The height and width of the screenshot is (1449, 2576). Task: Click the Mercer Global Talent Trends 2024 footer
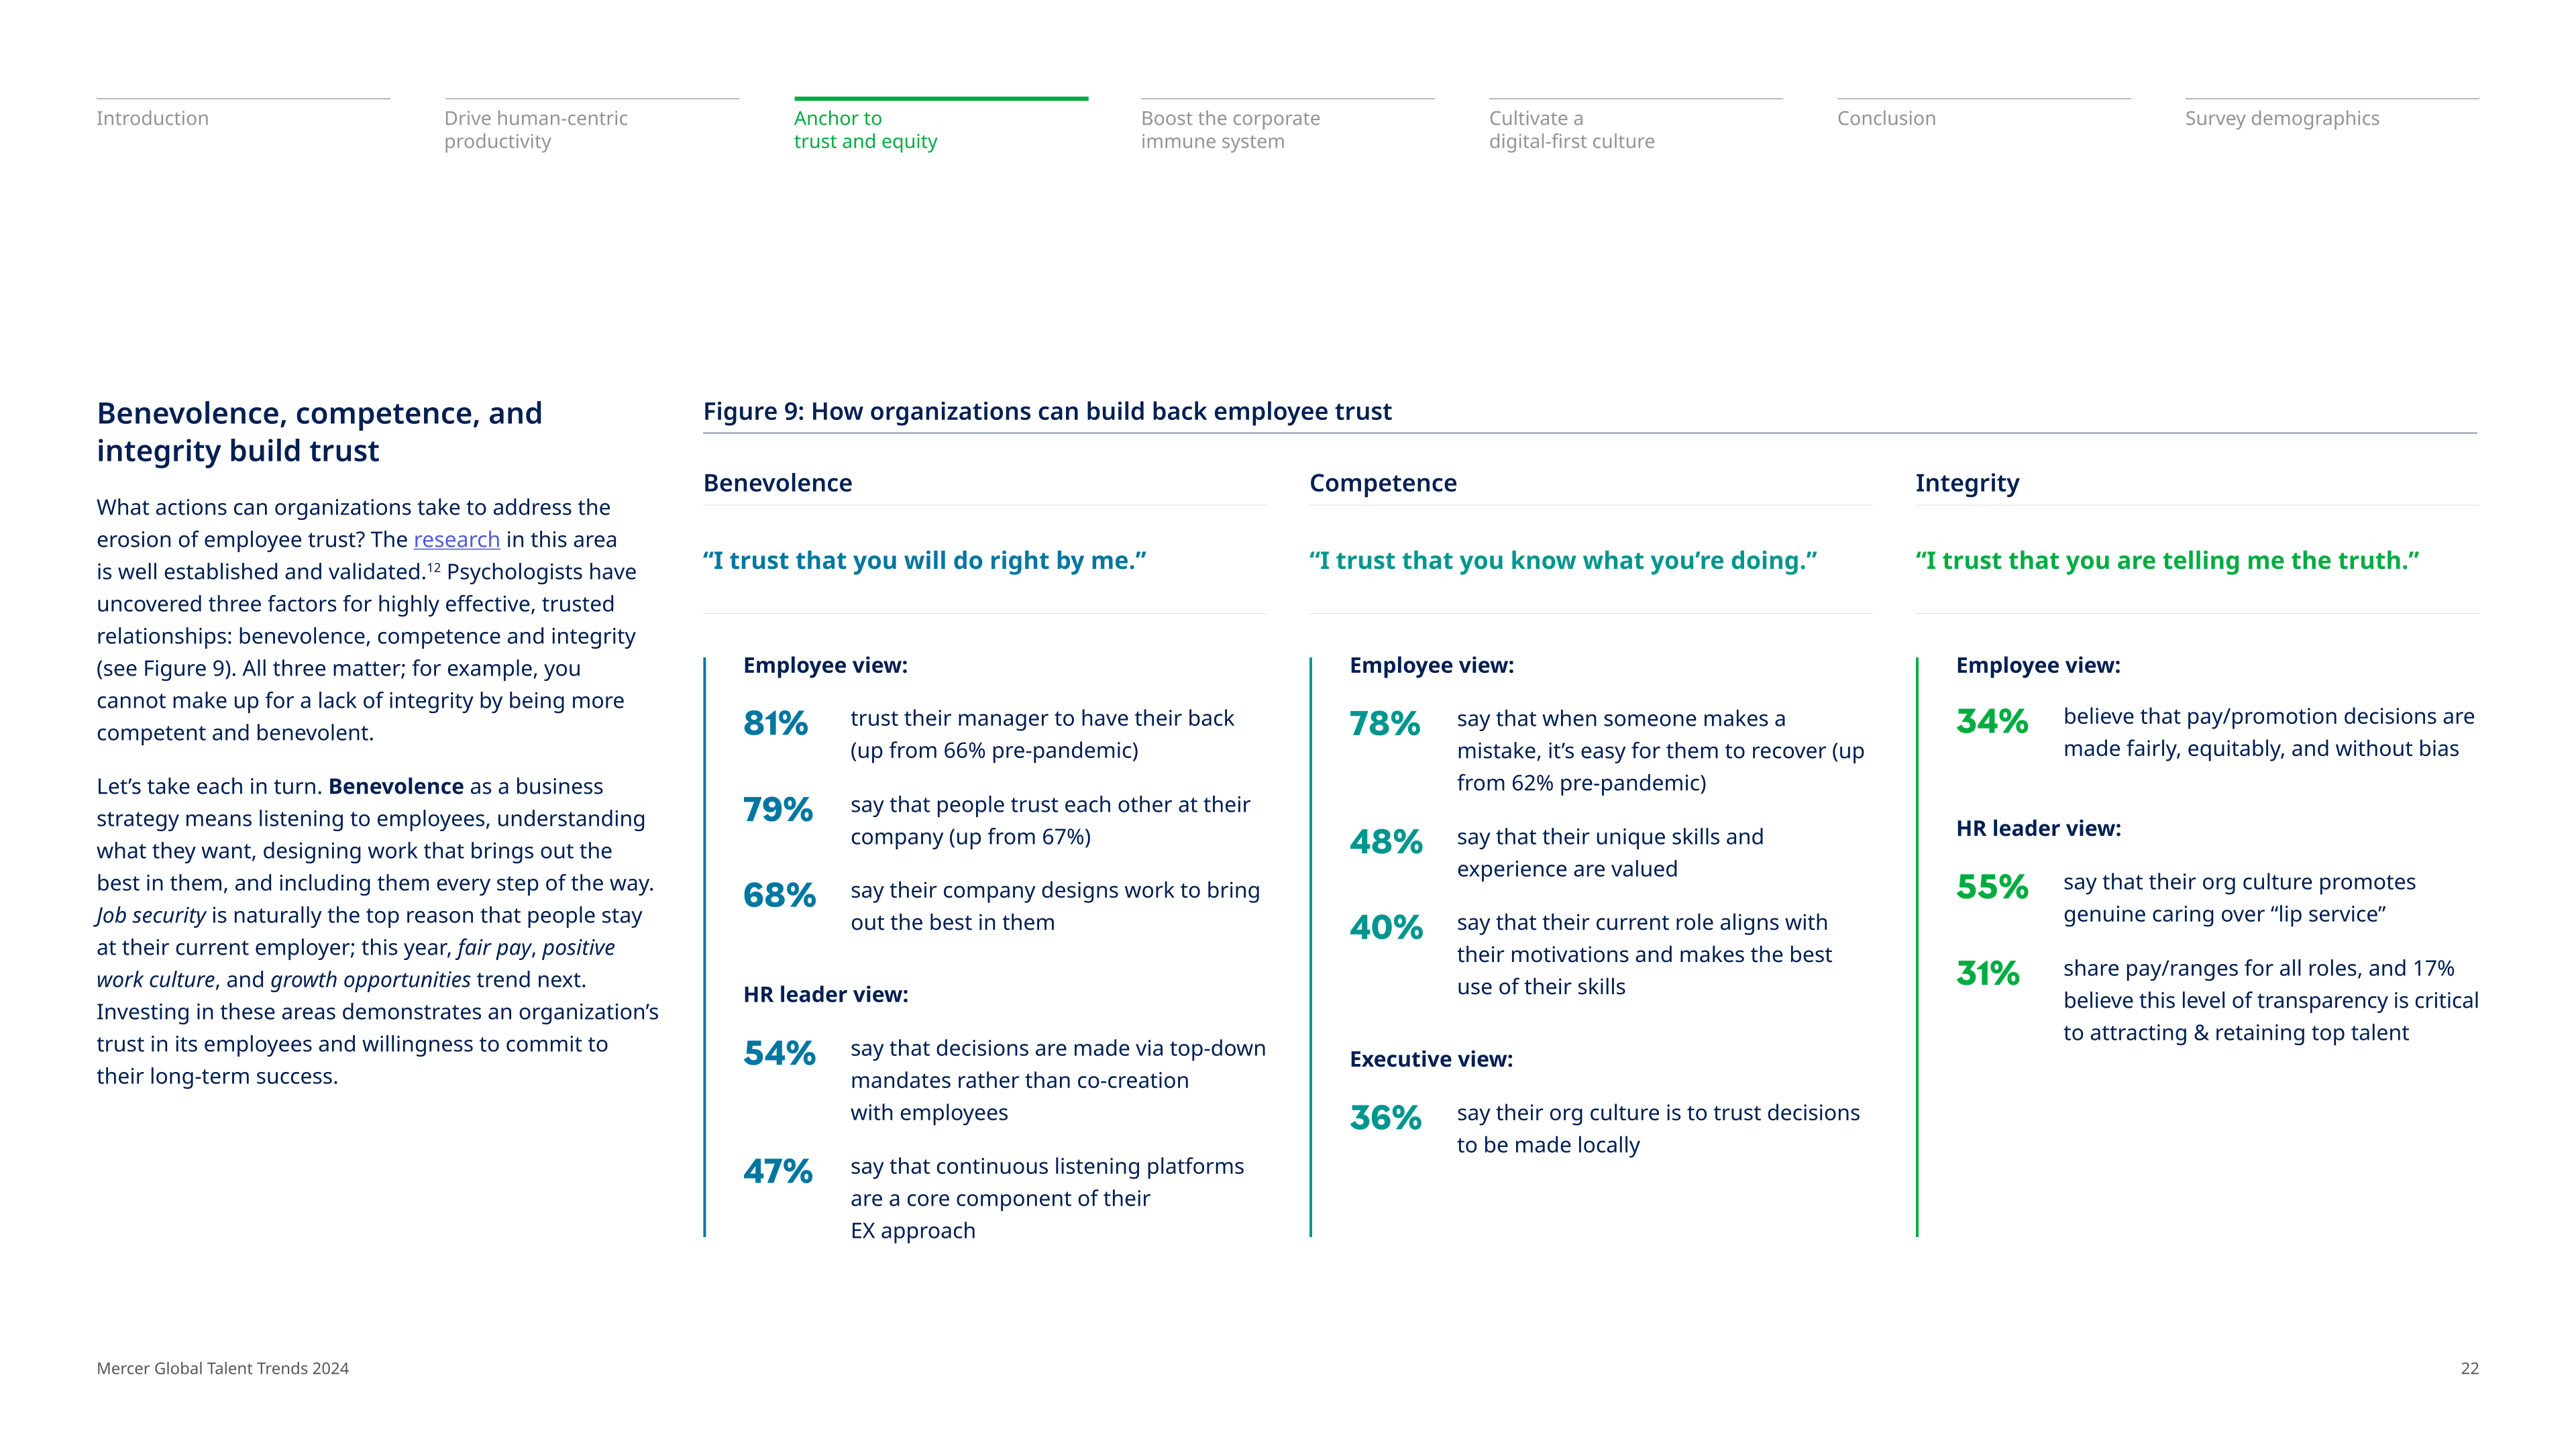pos(223,1368)
